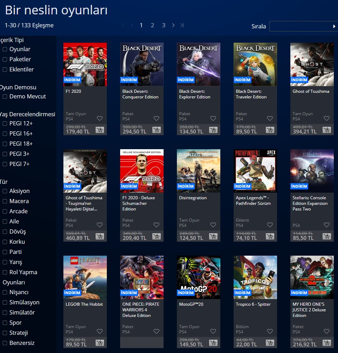Add Tropico 6 - Spitter to cart
Image resolution: width=338 pixels, height=353 pixels.
coord(270,343)
